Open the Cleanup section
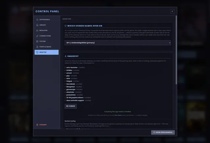Image resolution: width=210 pixels, height=143 pixels. tap(47, 125)
